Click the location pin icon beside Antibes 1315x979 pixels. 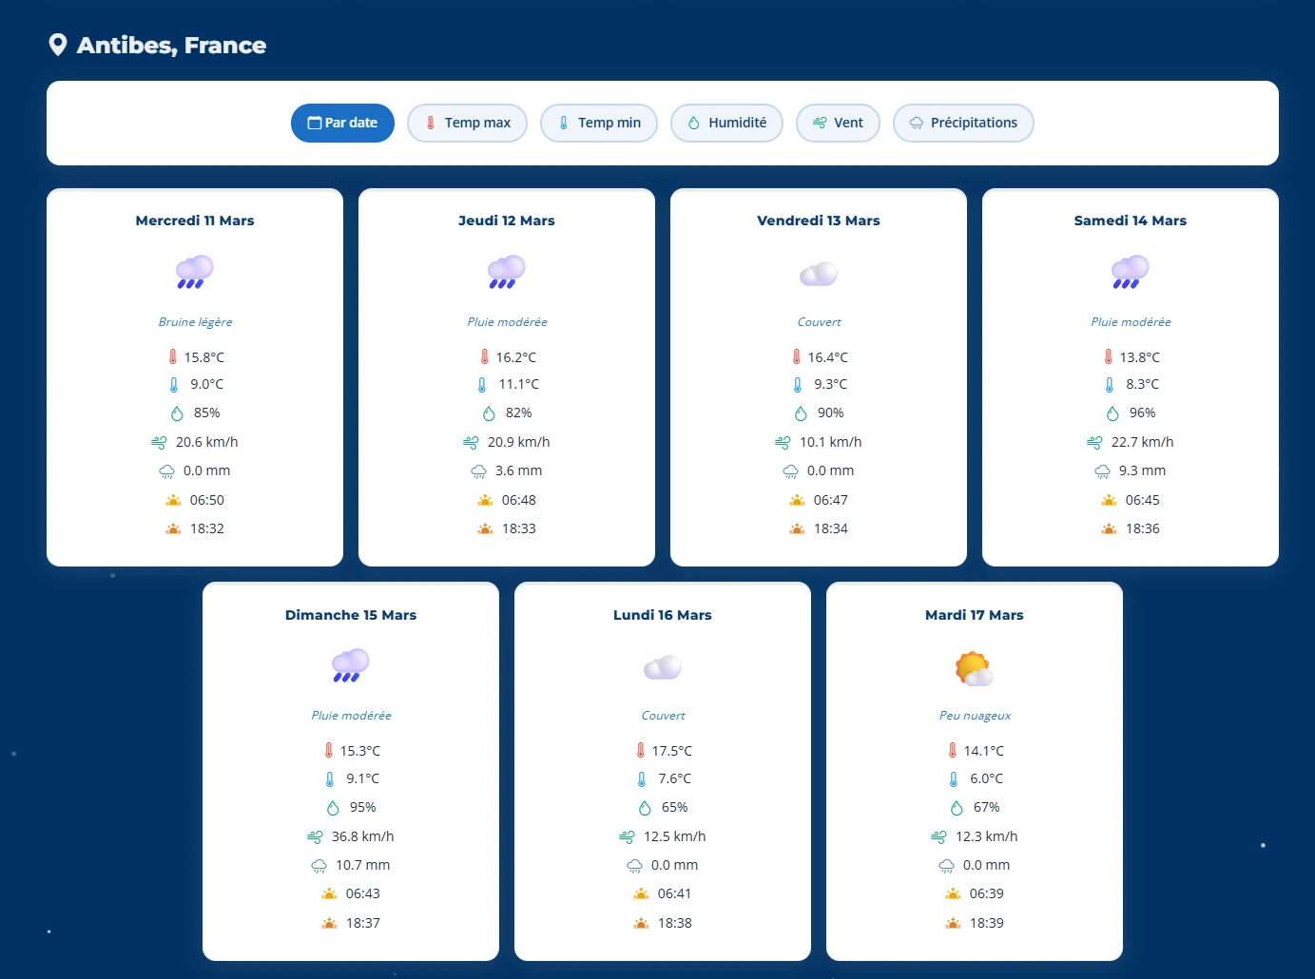pos(58,45)
